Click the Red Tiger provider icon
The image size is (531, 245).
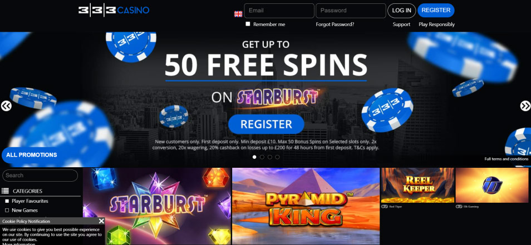pyautogui.click(x=385, y=207)
